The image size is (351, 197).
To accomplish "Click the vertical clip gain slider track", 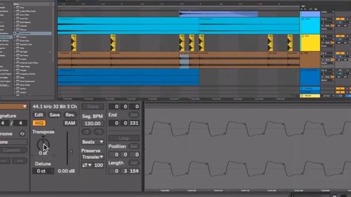I will (x=67, y=148).
